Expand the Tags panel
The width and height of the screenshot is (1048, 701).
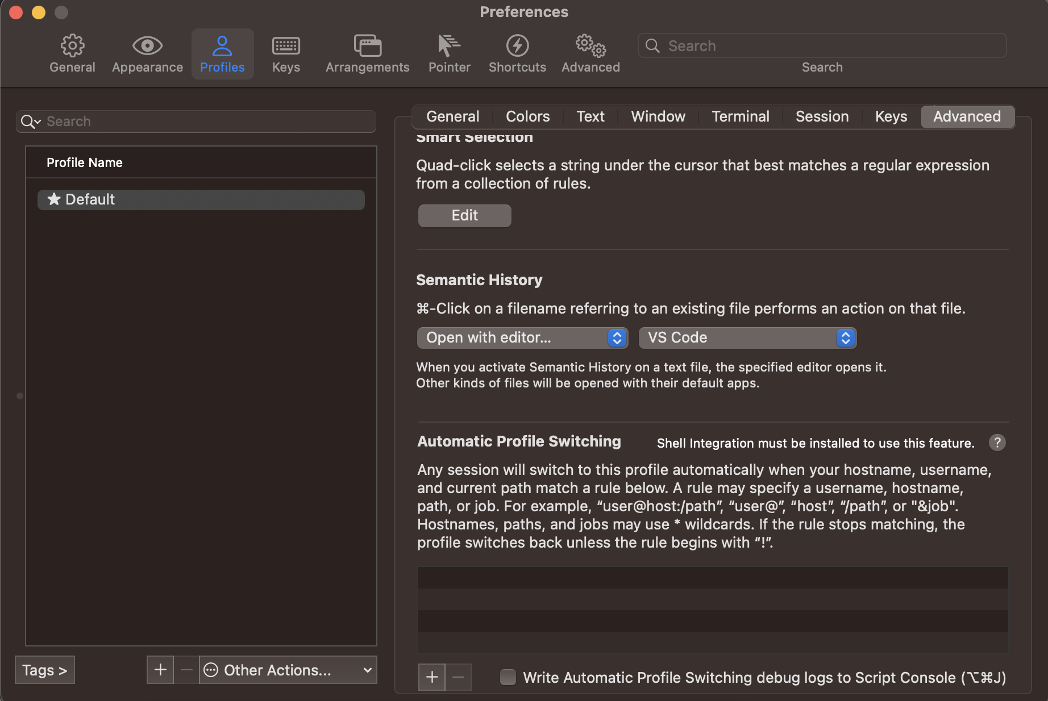click(x=45, y=670)
